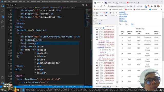Select the Console tab in the DevTools drawer
164x92 pixels.
(x=98, y=86)
